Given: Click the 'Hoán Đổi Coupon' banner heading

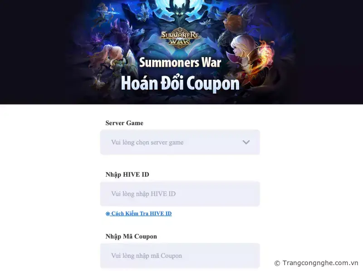Looking at the screenshot, I should click(180, 83).
